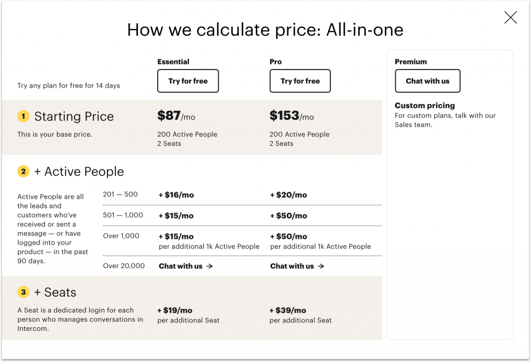Close the pricing modal with the X
The image size is (531, 362).
[x=510, y=17]
